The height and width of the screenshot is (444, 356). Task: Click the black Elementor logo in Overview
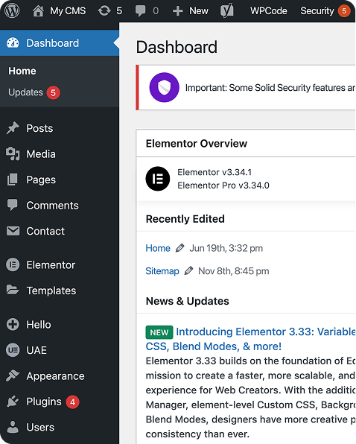point(158,179)
